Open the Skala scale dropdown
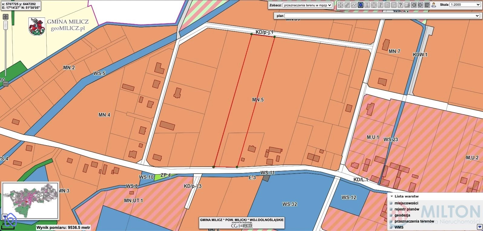 465,5
